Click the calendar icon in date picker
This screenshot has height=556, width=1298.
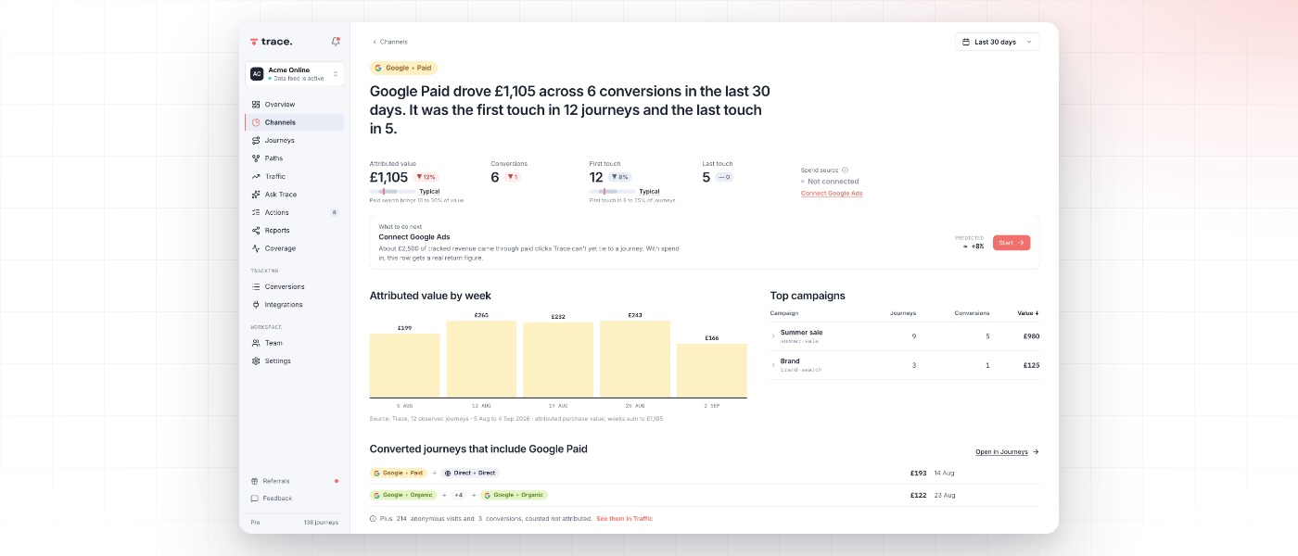pos(967,42)
